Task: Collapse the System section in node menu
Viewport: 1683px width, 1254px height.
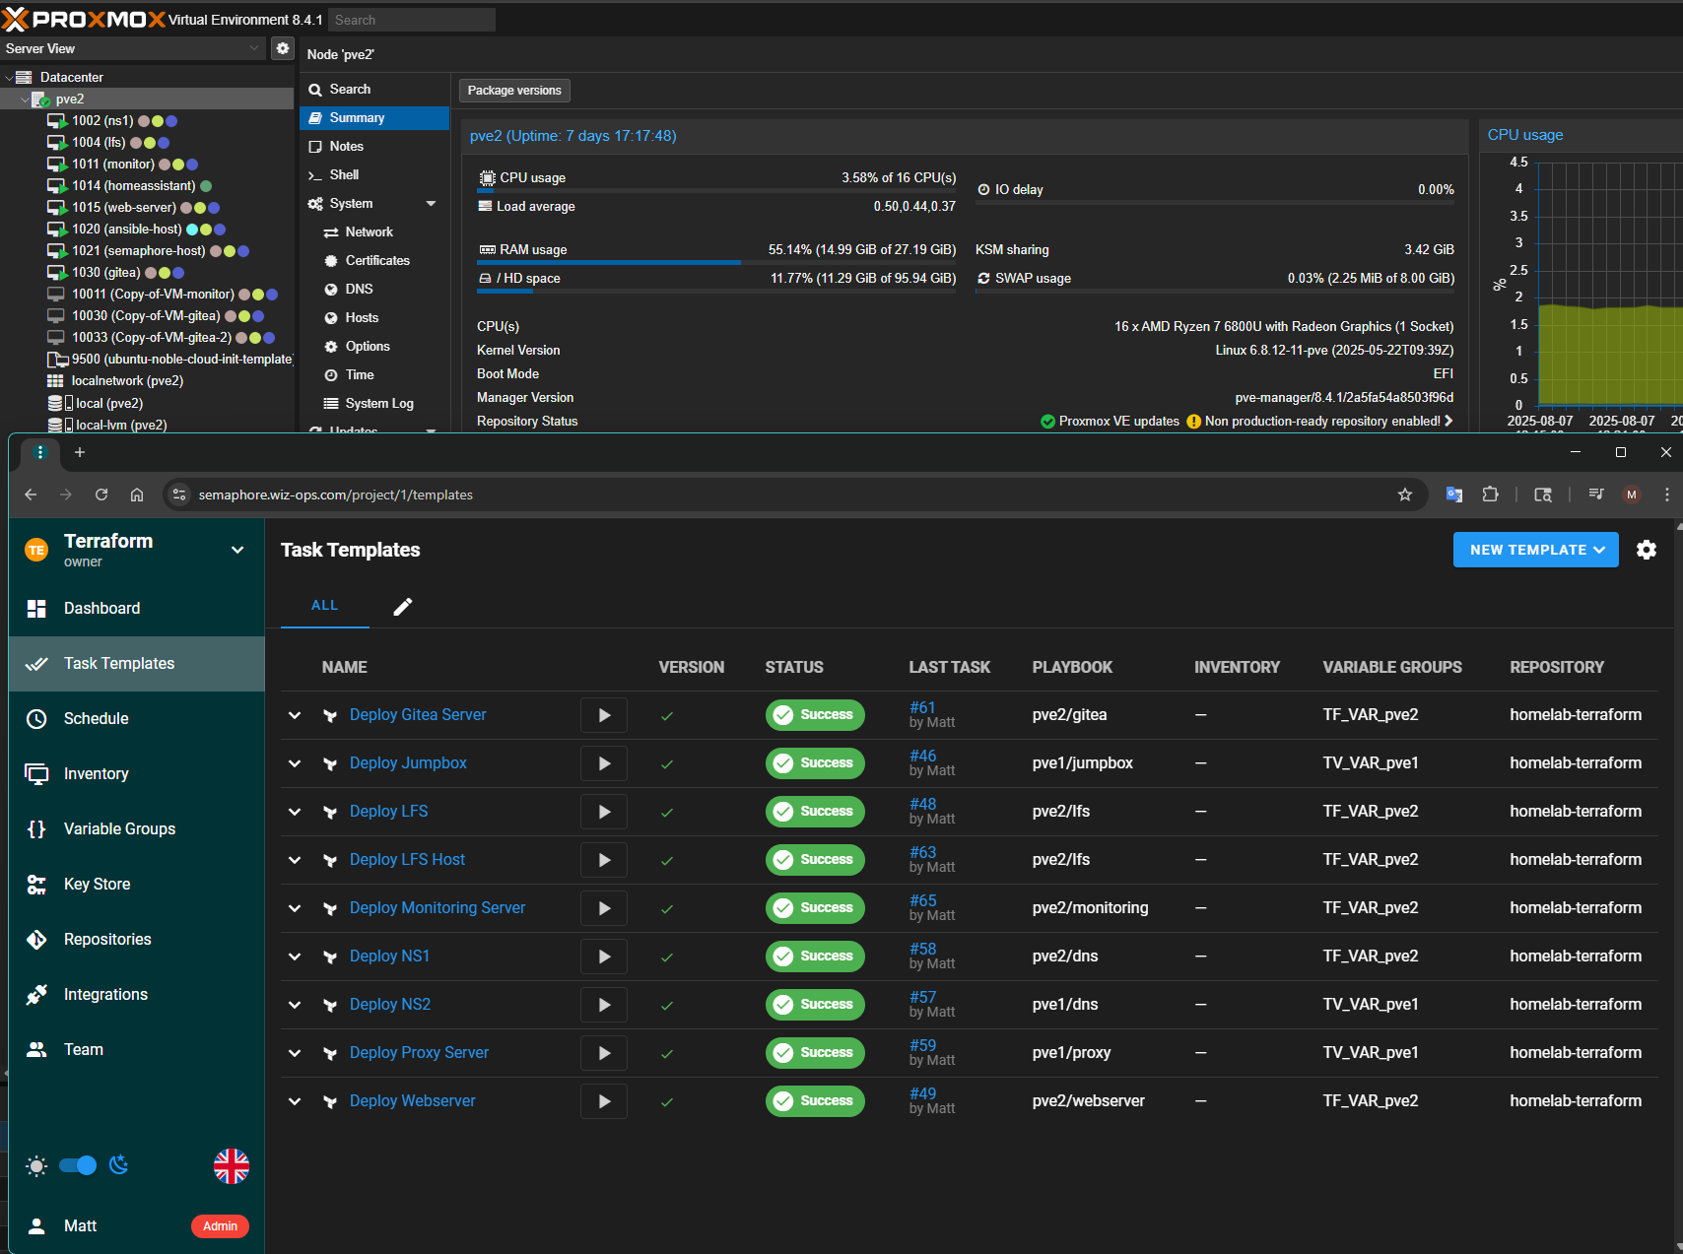Action: coord(431,204)
